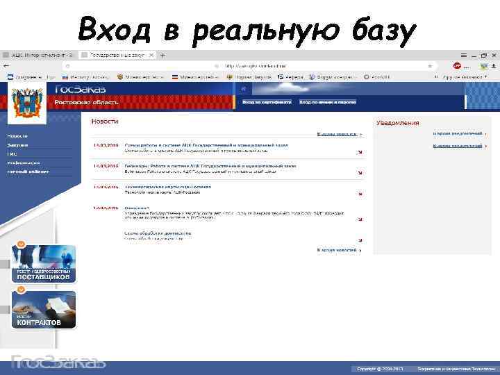
Task: Open a new browser tab with plus
Action: (162, 55)
